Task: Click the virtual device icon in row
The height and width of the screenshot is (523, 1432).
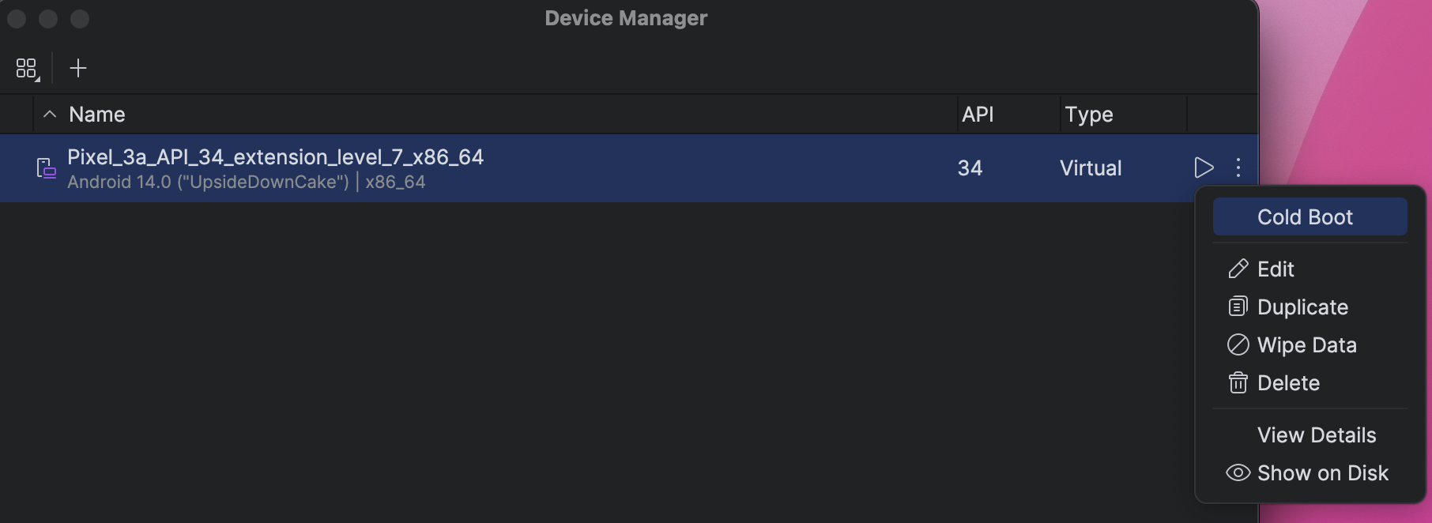Action: pos(47,168)
